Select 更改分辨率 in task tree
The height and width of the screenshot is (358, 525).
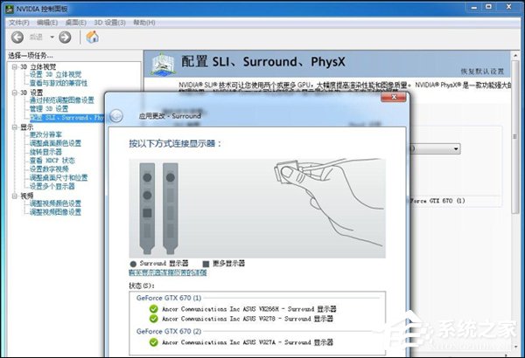[x=45, y=134]
